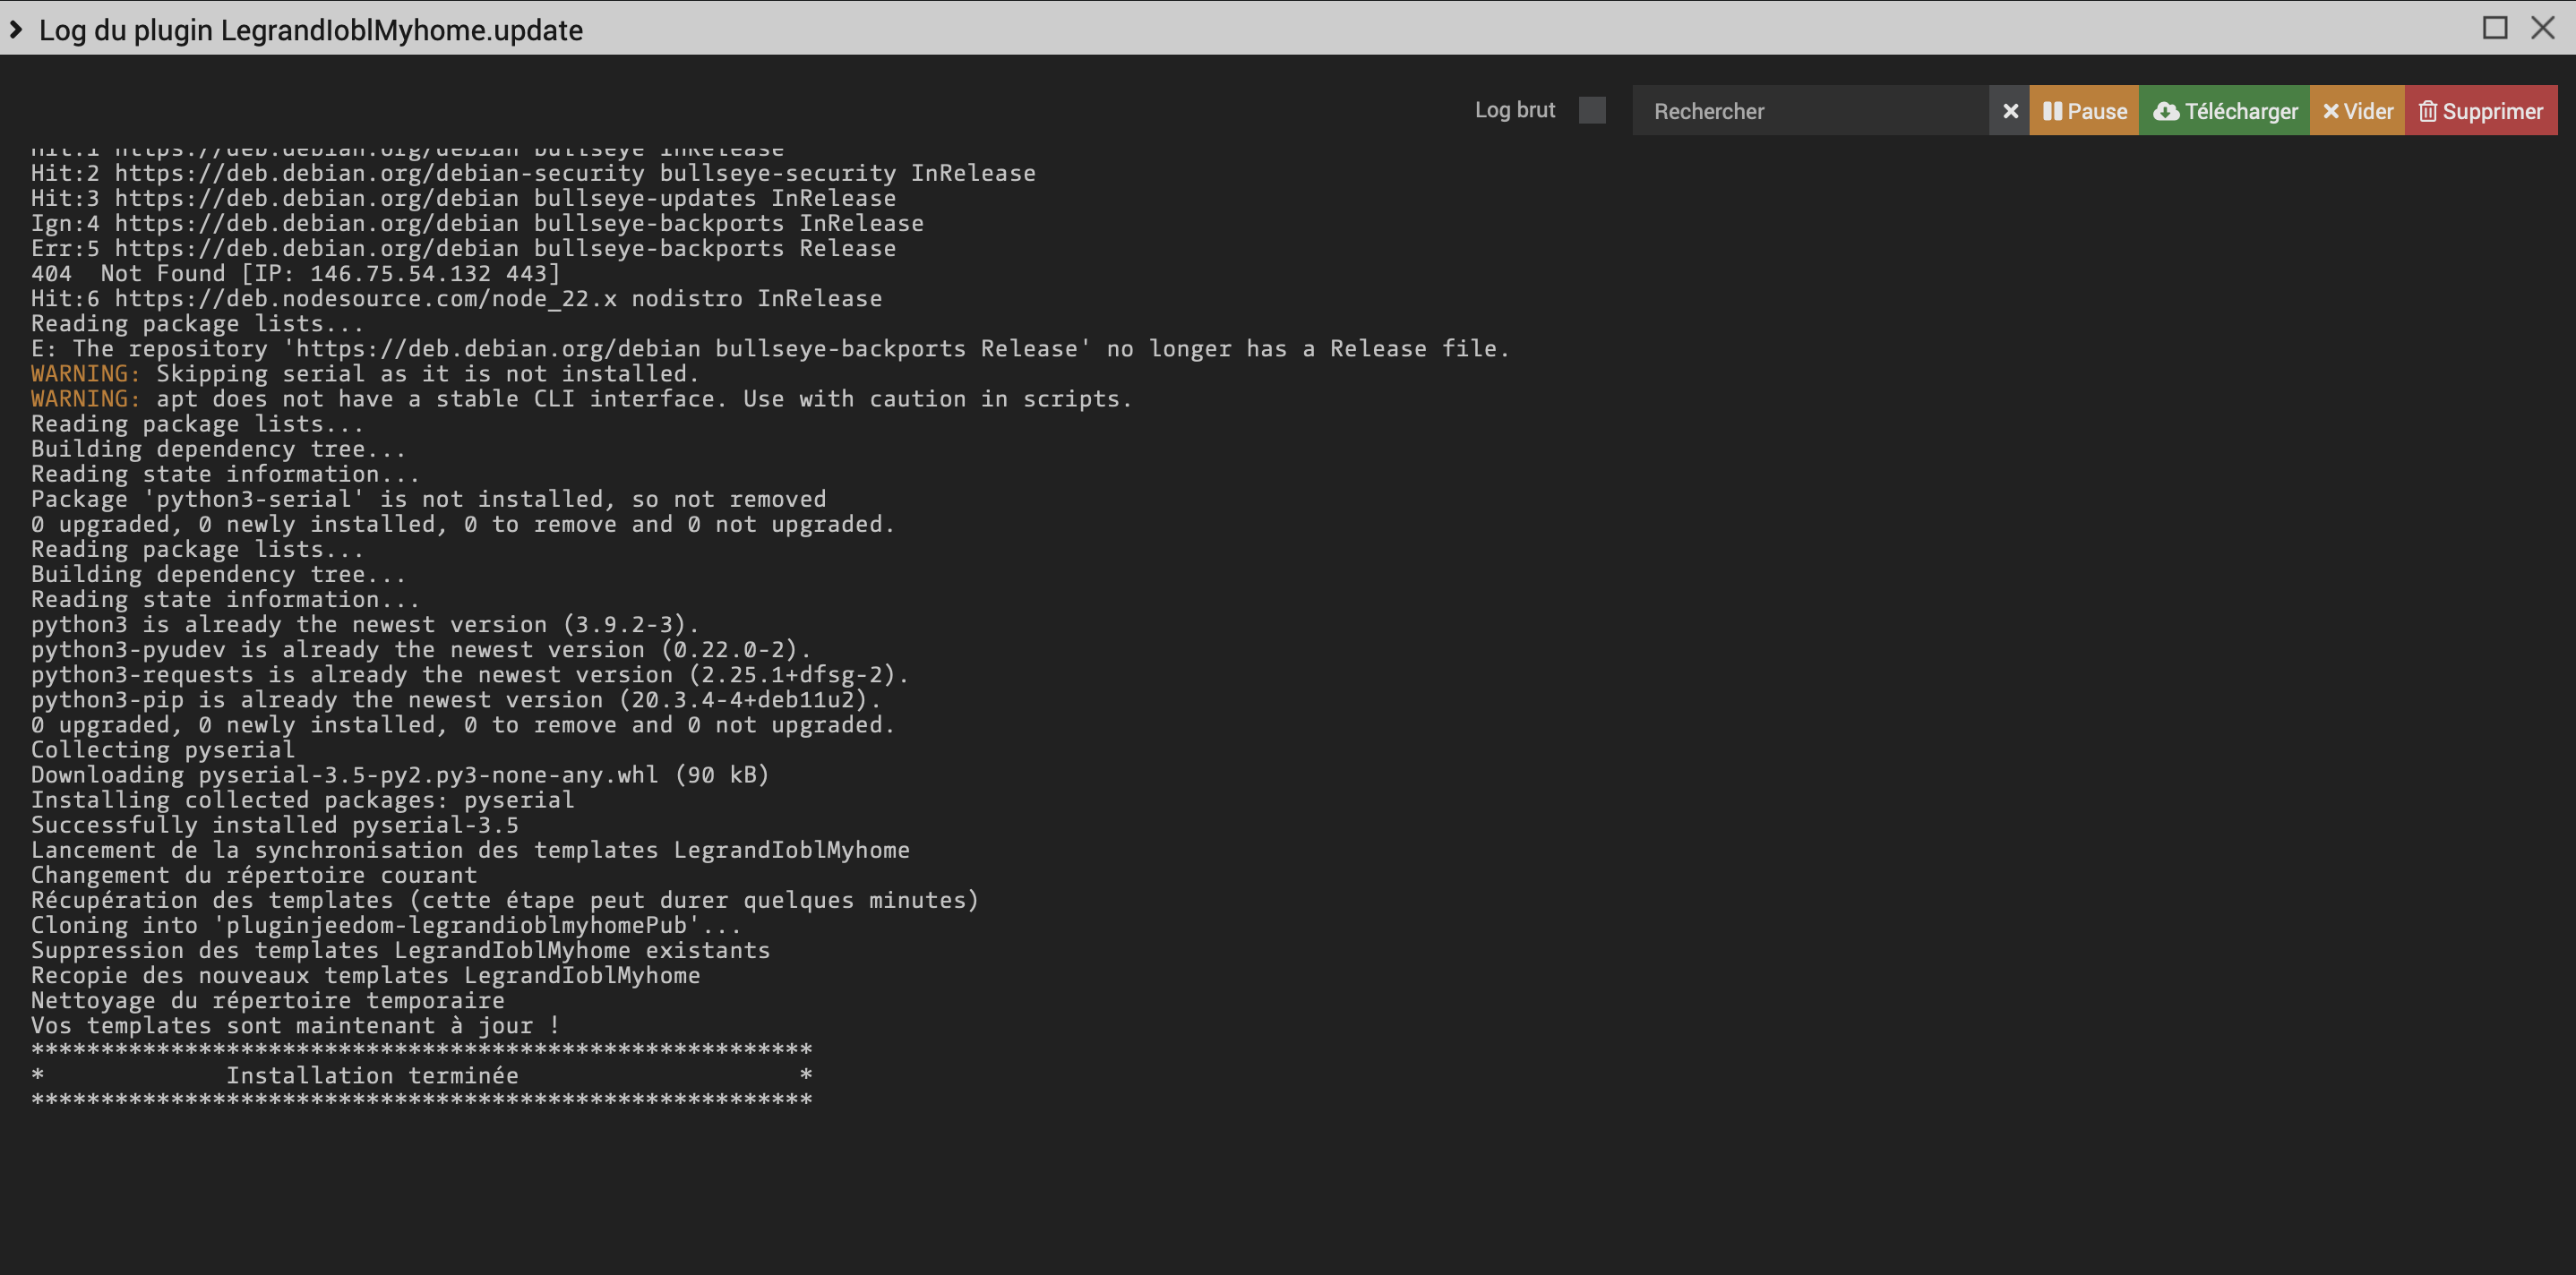Screen dimensions: 2576x1275
Task: Click the LegrandIoblMyhome.update dialog title
Action: pos(310,30)
